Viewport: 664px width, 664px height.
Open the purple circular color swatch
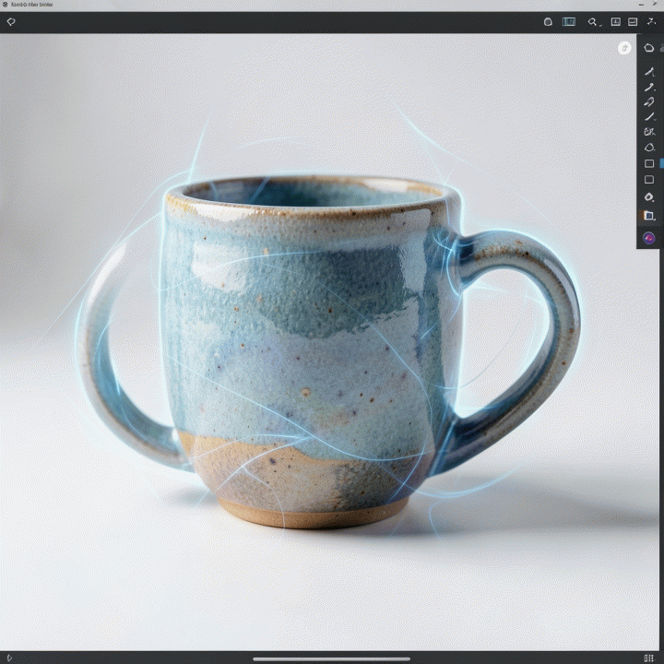coord(649,238)
